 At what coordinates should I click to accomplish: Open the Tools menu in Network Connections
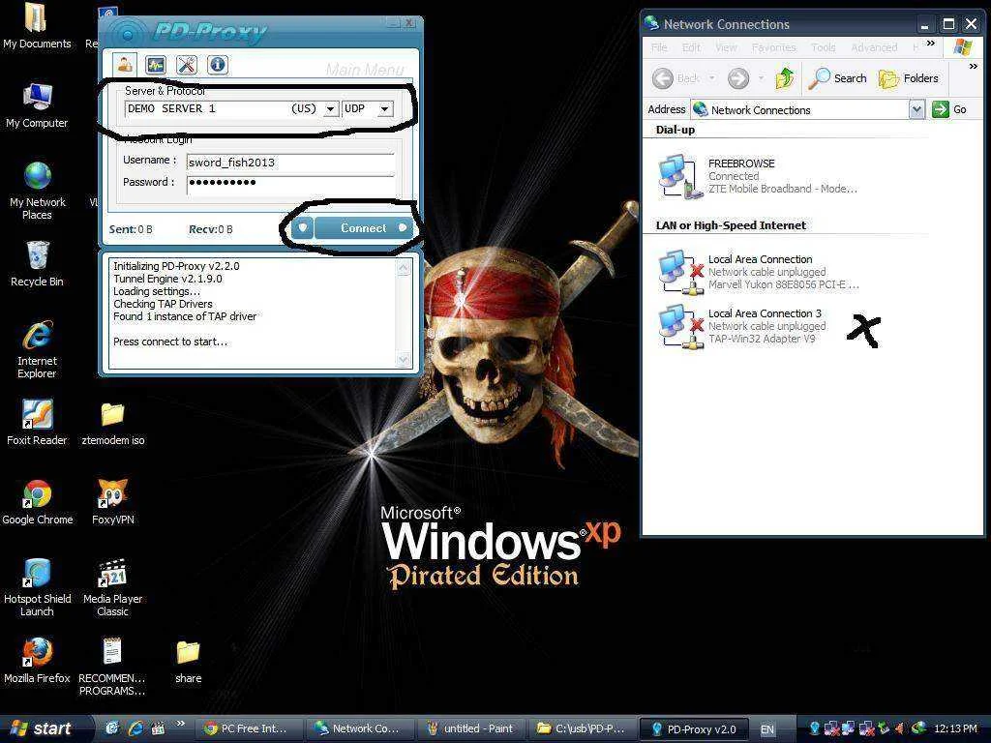click(823, 47)
